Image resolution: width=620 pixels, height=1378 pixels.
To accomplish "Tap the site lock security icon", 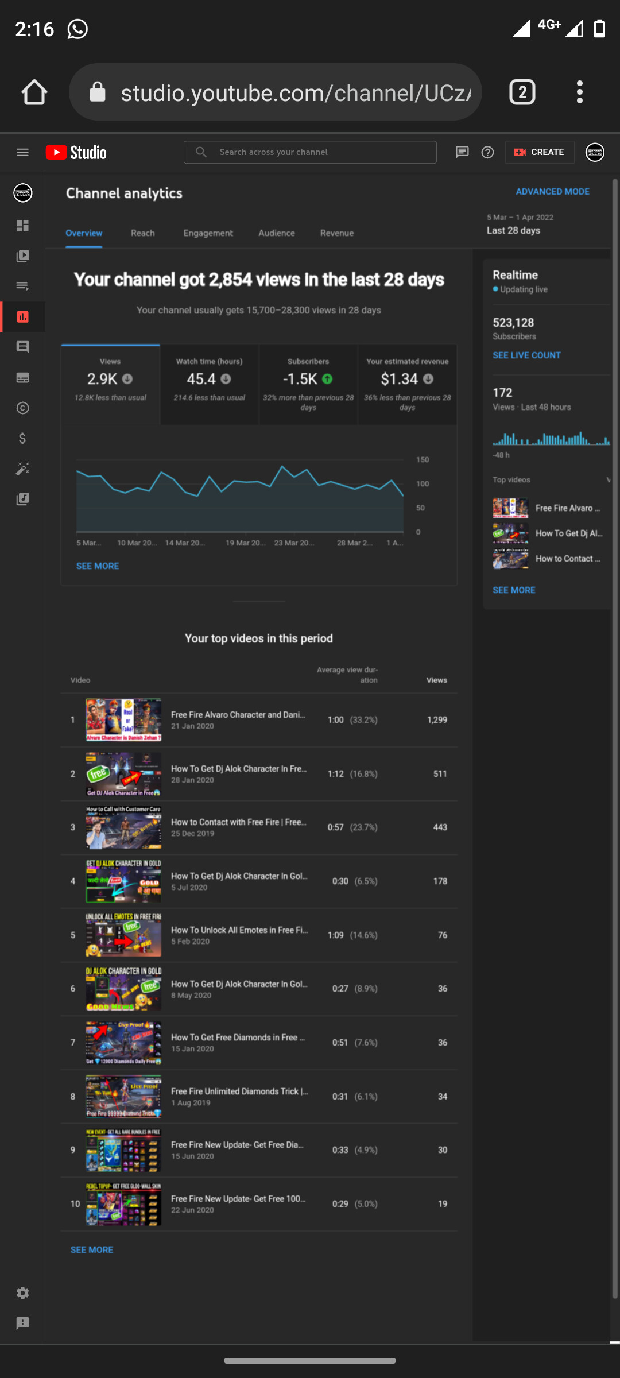I will [x=98, y=91].
